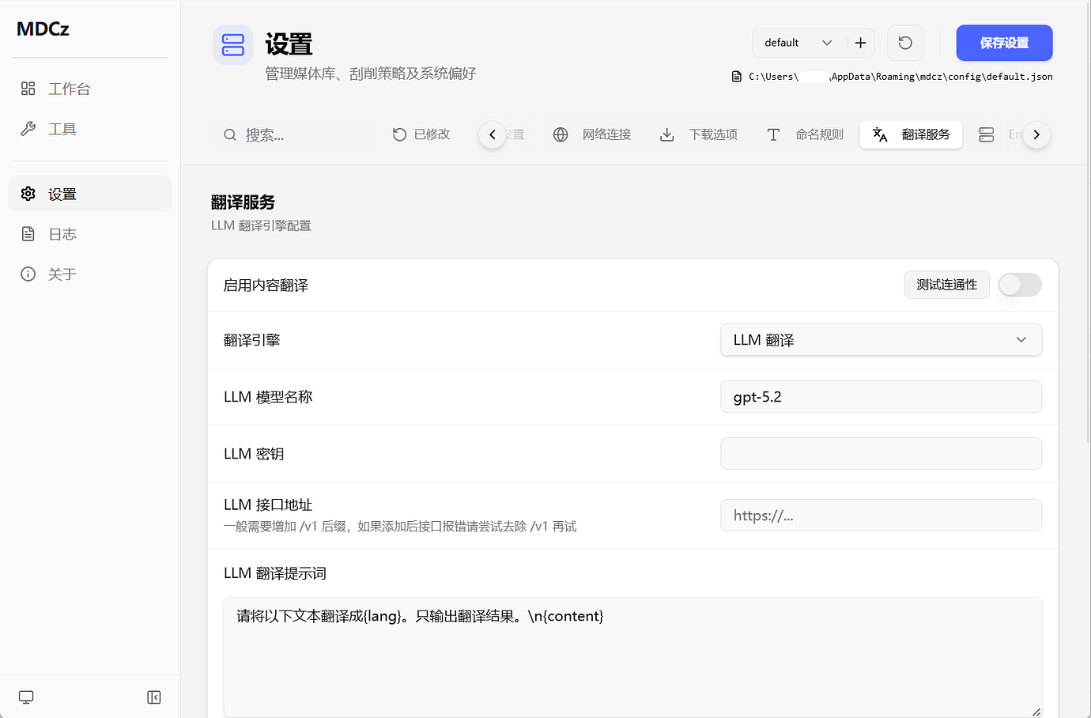Open the default profile dropdown

point(798,43)
